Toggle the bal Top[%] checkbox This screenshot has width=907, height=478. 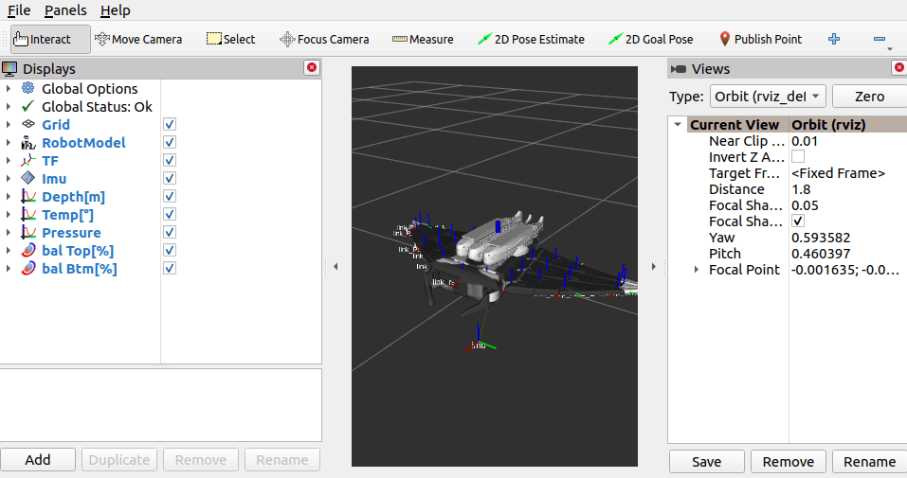[170, 250]
